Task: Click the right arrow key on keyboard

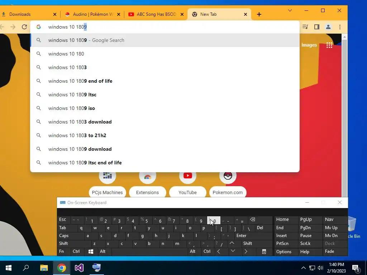Action: click(x=246, y=251)
